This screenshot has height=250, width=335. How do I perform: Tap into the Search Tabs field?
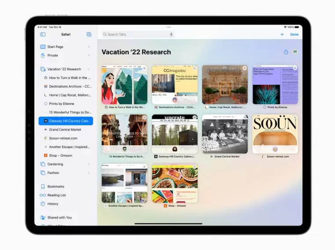tap(138, 34)
